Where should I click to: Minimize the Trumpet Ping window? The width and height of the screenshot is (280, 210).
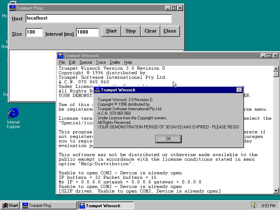point(168,8)
